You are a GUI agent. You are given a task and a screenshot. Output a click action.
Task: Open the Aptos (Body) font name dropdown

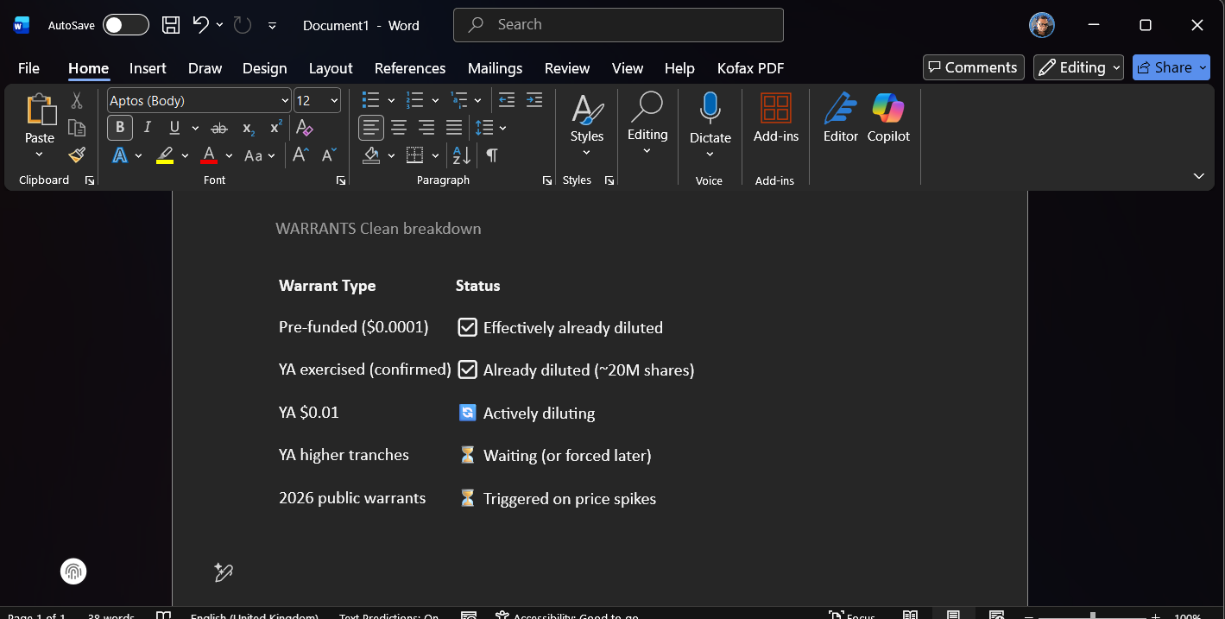285,101
